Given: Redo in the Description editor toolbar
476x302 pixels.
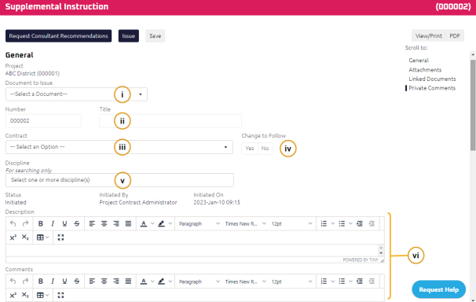Looking at the screenshot, I should coord(25,223).
